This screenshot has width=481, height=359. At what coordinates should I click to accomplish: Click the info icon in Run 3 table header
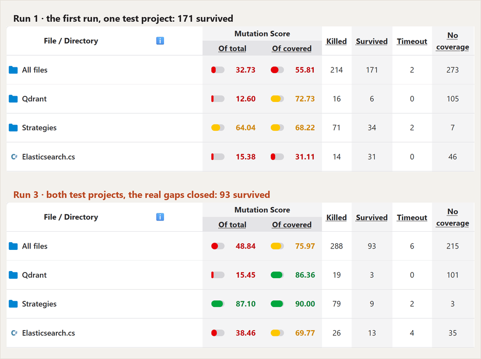click(160, 217)
